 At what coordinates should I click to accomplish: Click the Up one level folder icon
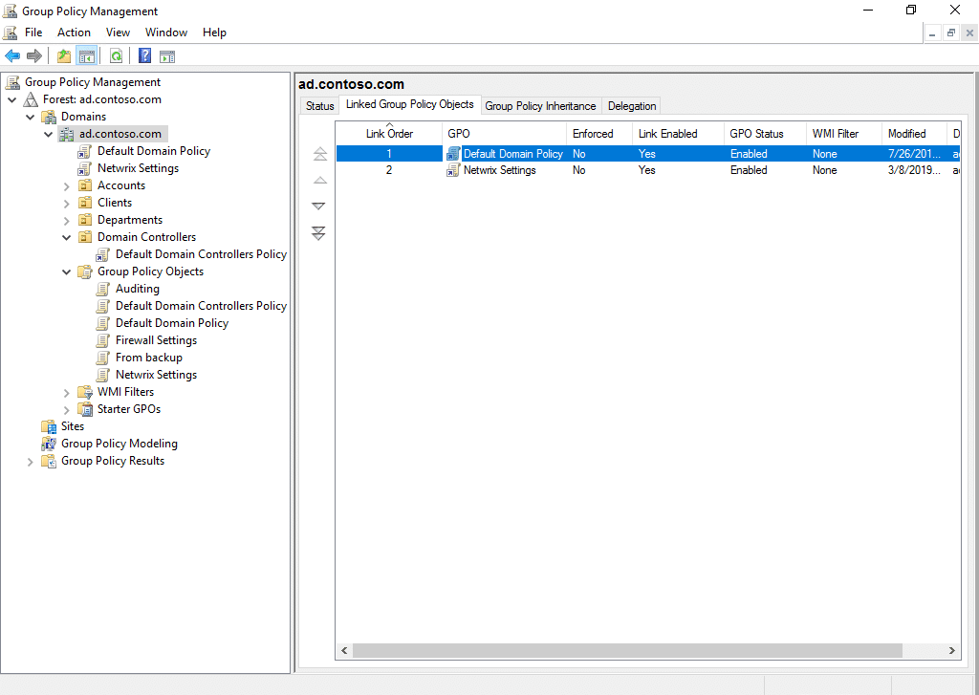point(64,56)
